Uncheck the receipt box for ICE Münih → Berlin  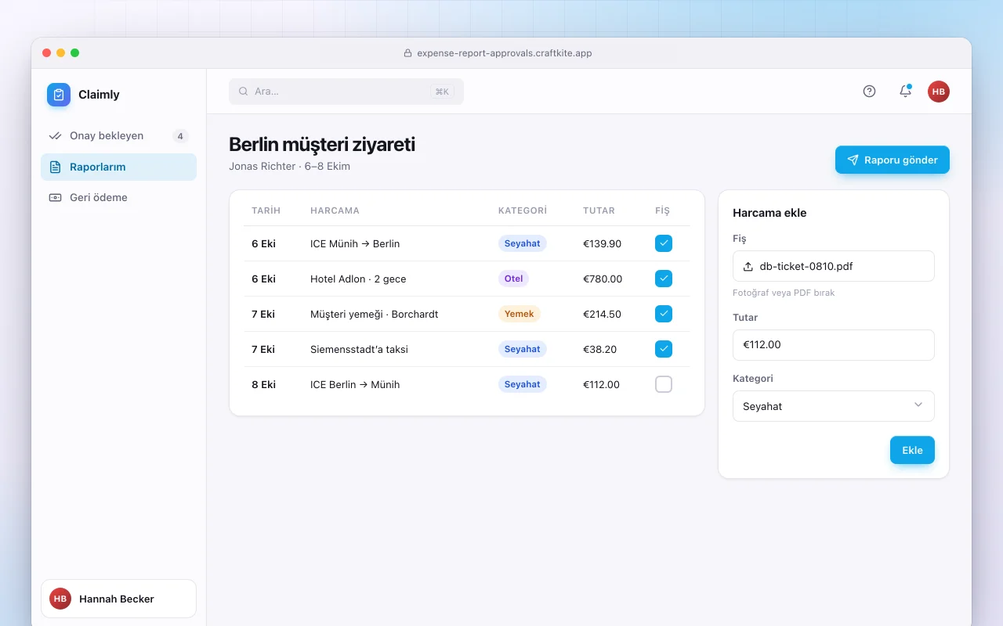coord(664,243)
